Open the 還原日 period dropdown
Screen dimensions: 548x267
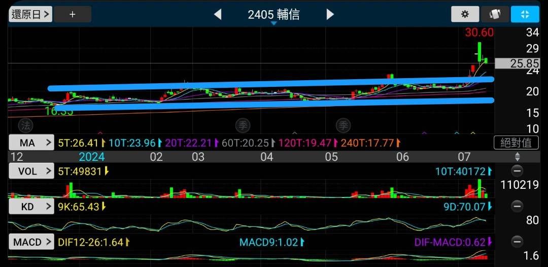(30, 14)
